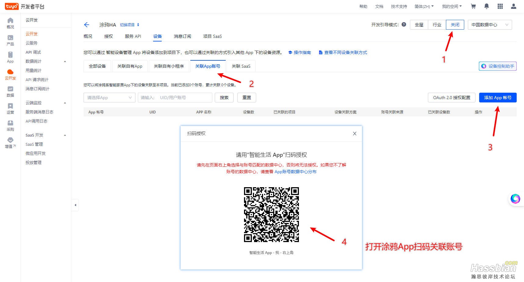Open API 请求统计 in sidebar

37,80
